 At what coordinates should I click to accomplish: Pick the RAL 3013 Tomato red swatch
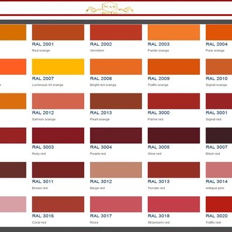174,170
